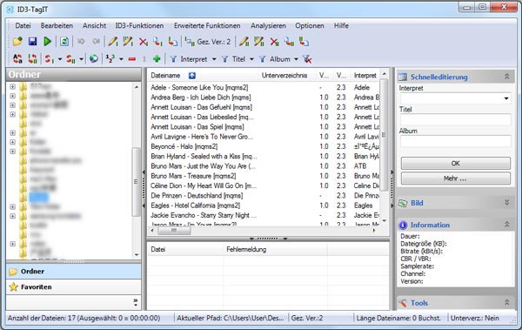Click the red minus icon in toolbar

click(132, 59)
